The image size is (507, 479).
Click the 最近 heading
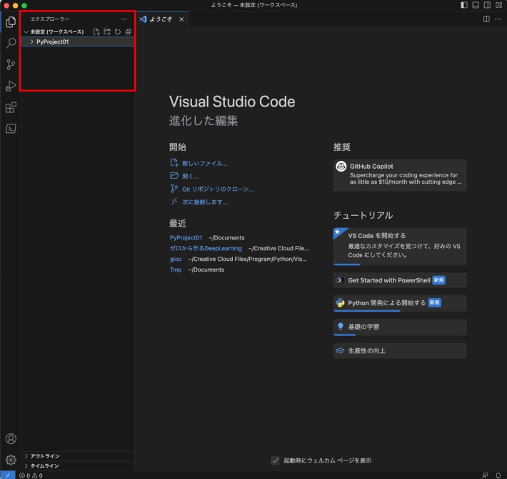click(178, 223)
